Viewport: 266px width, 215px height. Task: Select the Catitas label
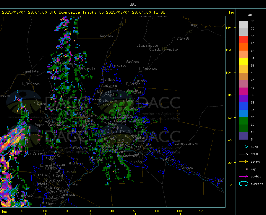[168, 159]
